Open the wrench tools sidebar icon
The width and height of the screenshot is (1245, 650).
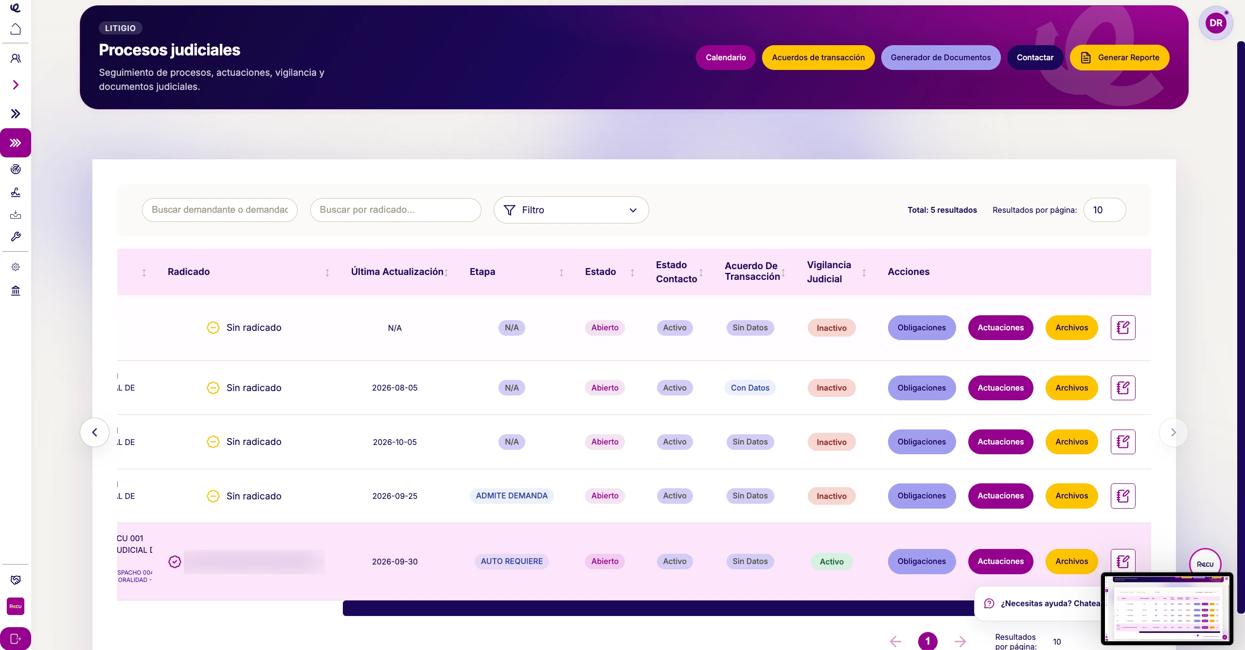tap(16, 237)
